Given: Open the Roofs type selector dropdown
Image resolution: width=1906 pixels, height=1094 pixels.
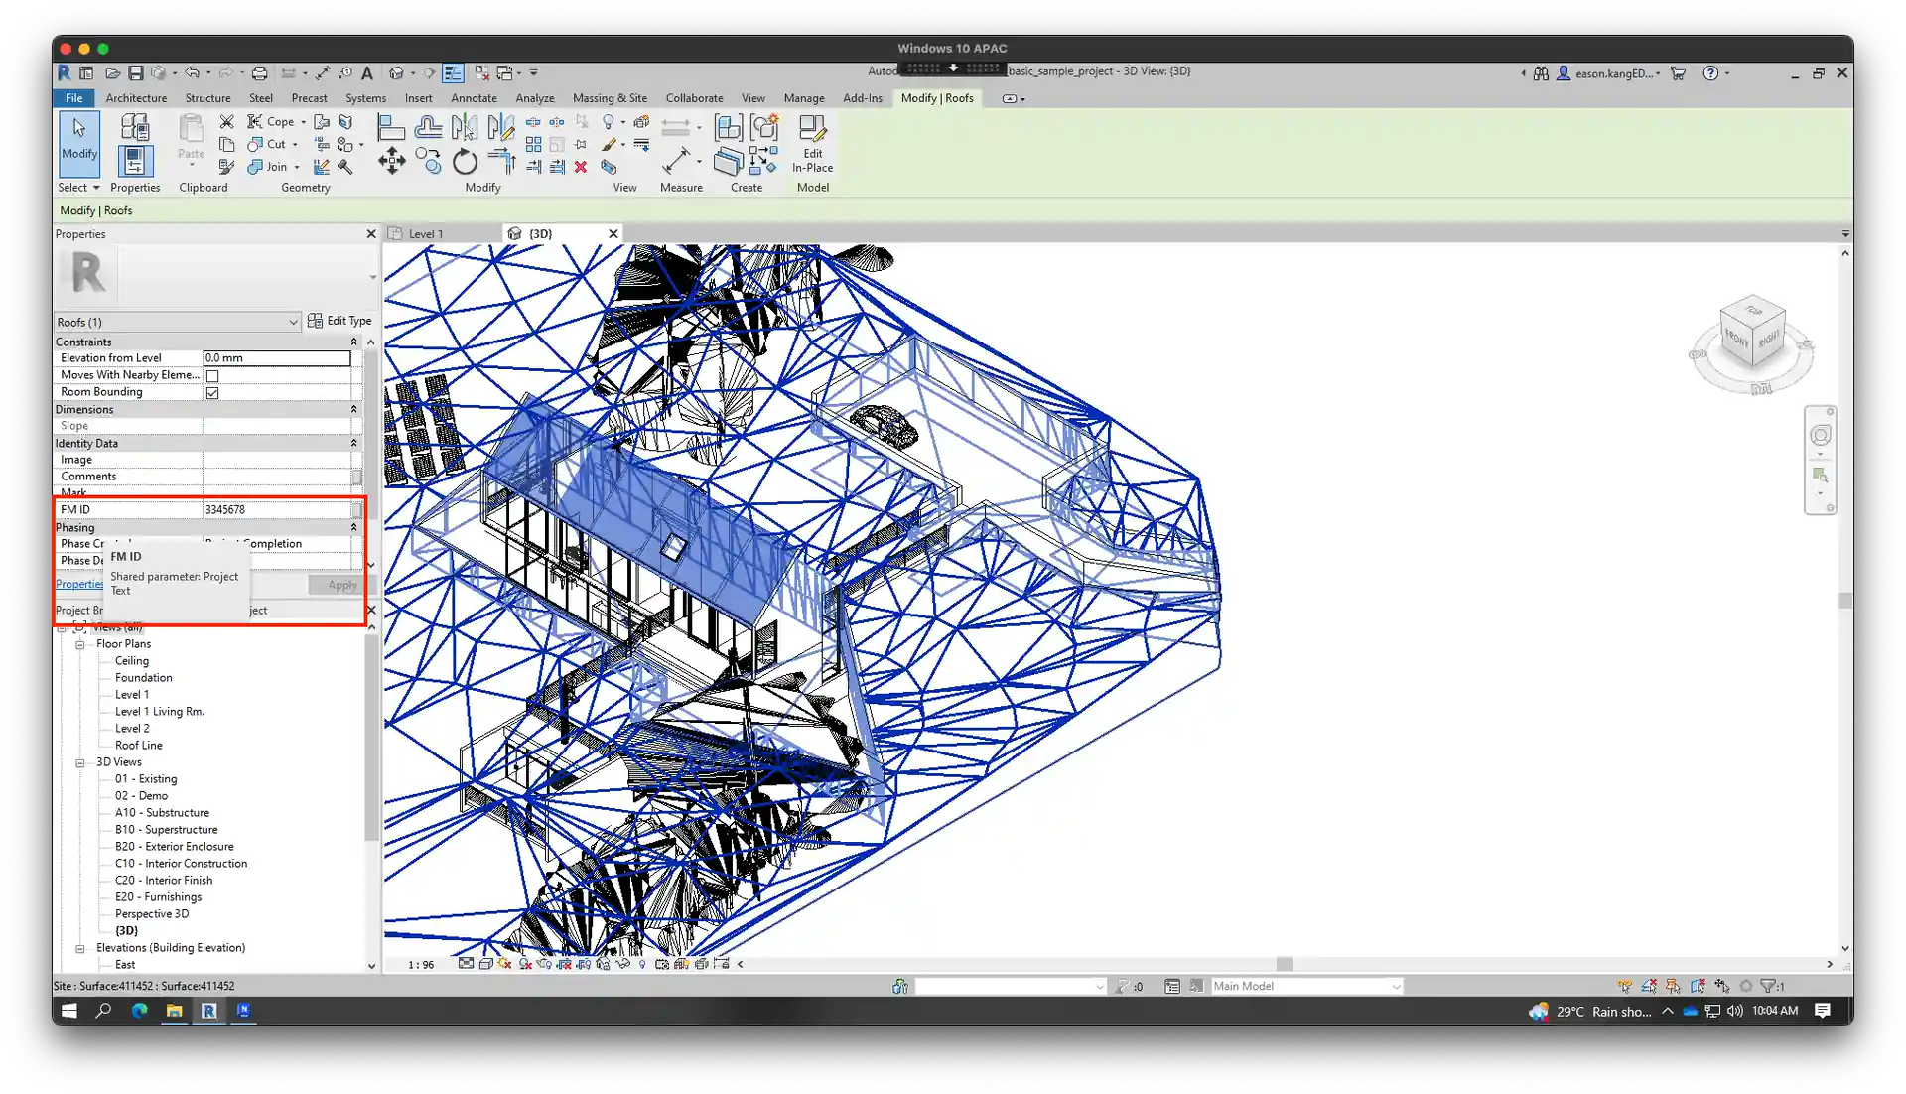Looking at the screenshot, I should [x=291, y=322].
